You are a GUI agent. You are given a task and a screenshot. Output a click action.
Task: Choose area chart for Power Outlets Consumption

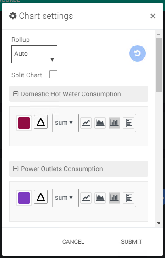100,198
